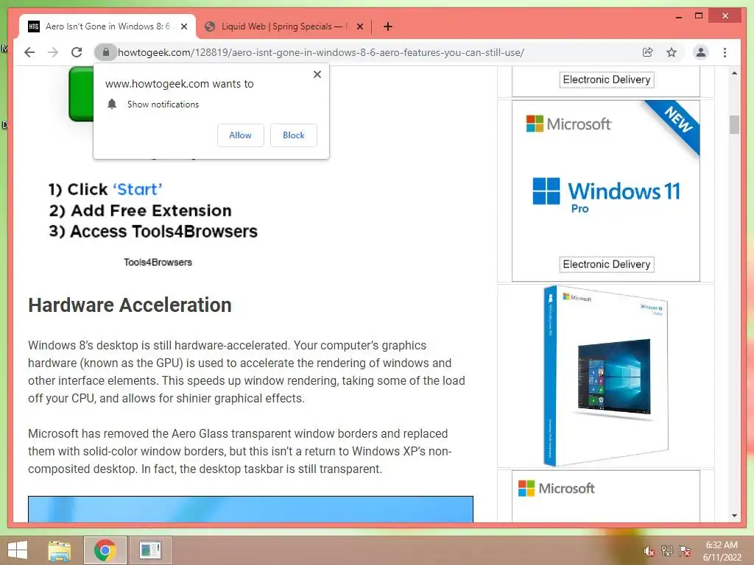Click the page scrollbar up arrow

(x=734, y=73)
